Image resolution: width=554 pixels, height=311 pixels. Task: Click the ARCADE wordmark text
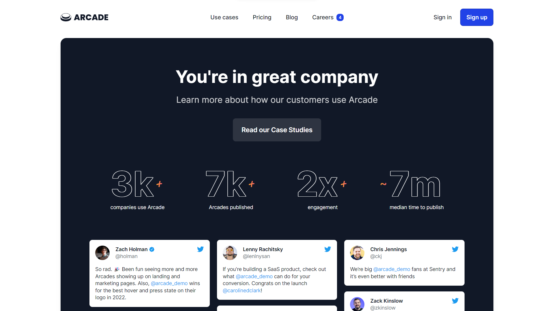[x=91, y=17]
